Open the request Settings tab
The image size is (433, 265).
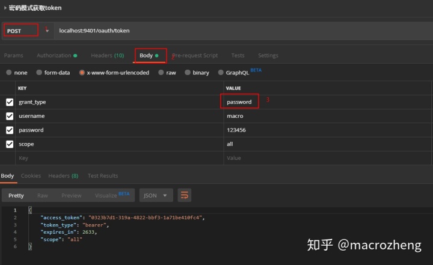click(268, 55)
